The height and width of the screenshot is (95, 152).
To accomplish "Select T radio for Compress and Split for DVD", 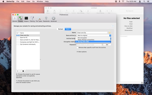I will coord(19,42).
